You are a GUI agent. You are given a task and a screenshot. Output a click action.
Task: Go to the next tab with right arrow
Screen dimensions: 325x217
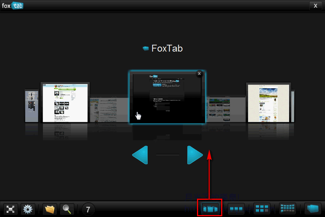pyautogui.click(x=195, y=155)
